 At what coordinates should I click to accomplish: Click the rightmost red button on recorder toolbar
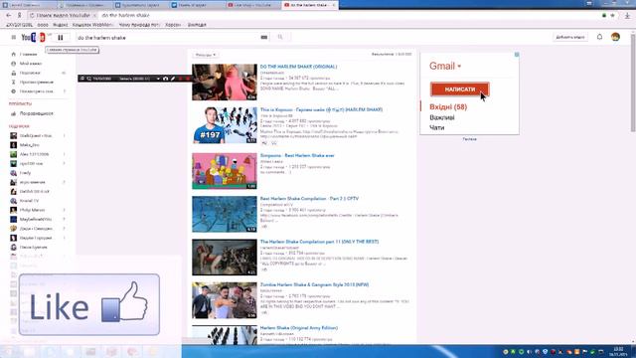[188, 79]
